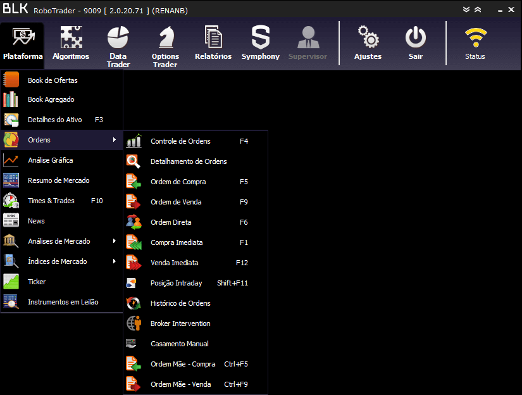Select Controle de Ordens menu entry

(x=180, y=141)
